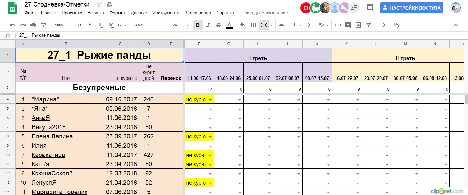This screenshot has height=195, width=468.
Task: Open the fill color picker
Action: (x=243, y=25)
